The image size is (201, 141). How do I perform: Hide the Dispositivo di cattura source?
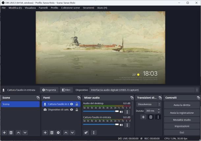pos(72,110)
